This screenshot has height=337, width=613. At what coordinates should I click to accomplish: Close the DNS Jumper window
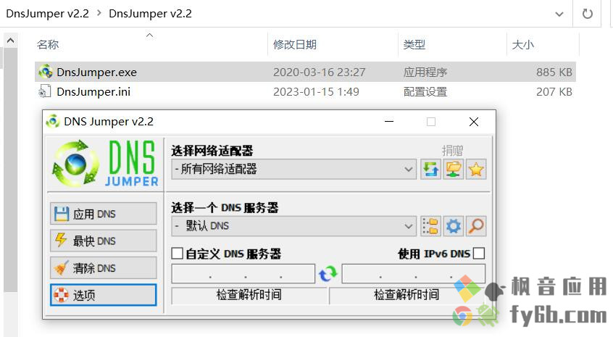point(474,122)
